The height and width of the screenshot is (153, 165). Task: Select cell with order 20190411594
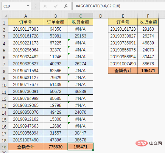(26, 71)
